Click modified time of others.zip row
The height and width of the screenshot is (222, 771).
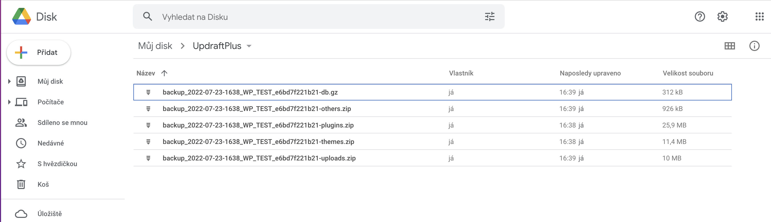click(x=568, y=109)
